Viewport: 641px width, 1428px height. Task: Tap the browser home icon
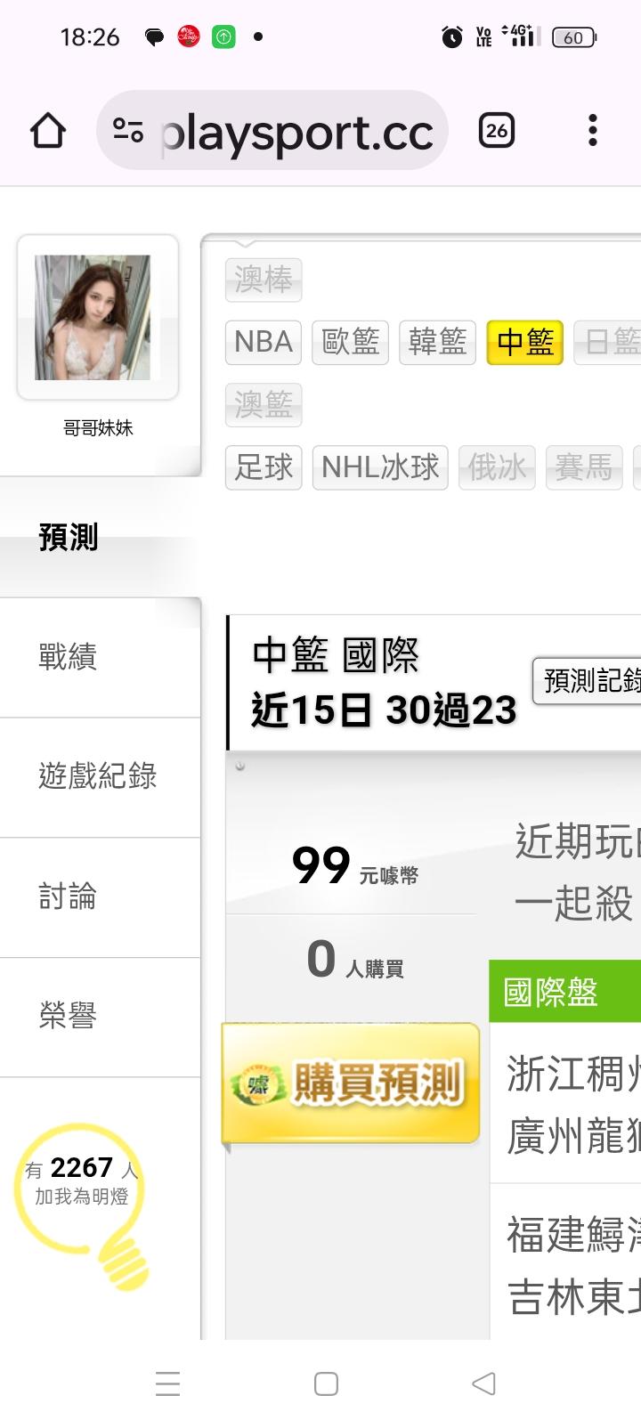coord(48,131)
